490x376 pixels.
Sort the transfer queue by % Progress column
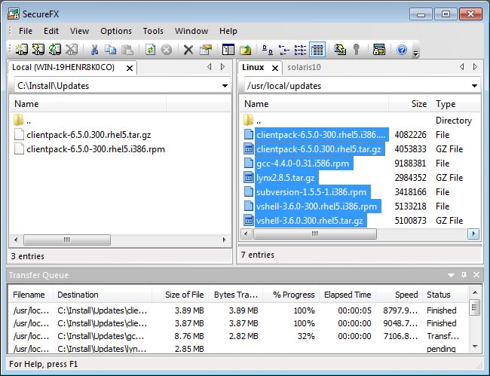[291, 295]
